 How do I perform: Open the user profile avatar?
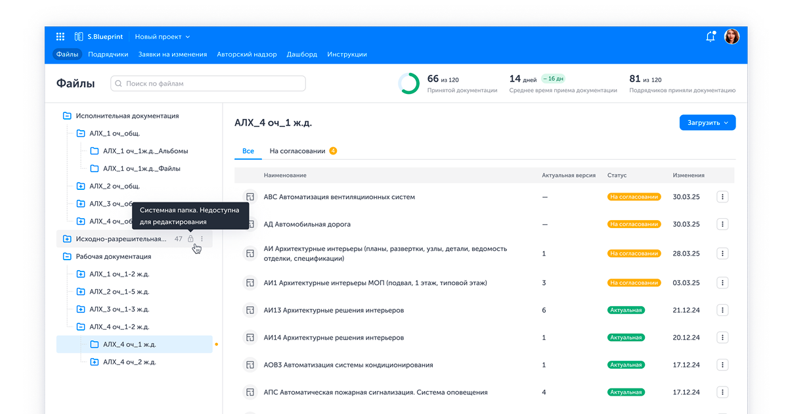click(732, 37)
